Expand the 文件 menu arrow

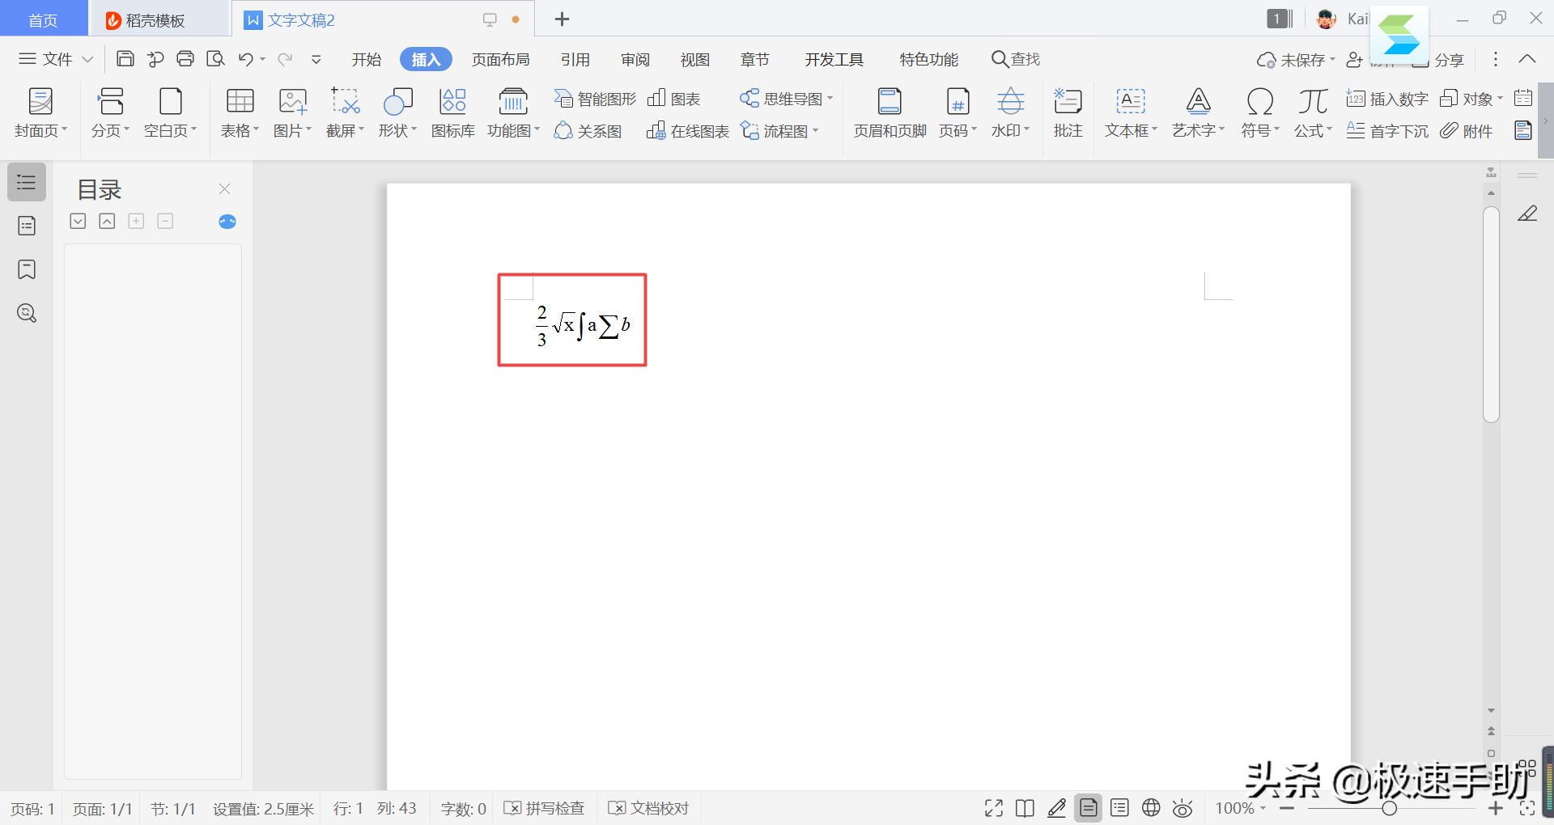(88, 59)
